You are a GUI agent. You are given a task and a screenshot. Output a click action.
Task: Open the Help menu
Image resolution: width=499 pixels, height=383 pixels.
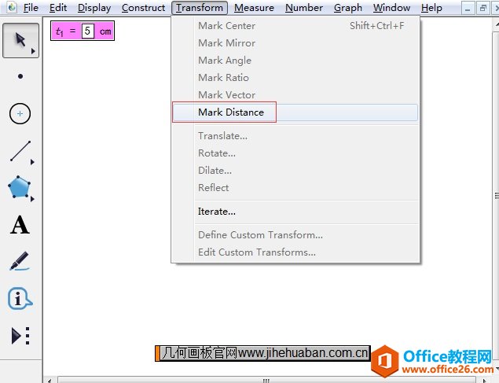click(x=431, y=8)
